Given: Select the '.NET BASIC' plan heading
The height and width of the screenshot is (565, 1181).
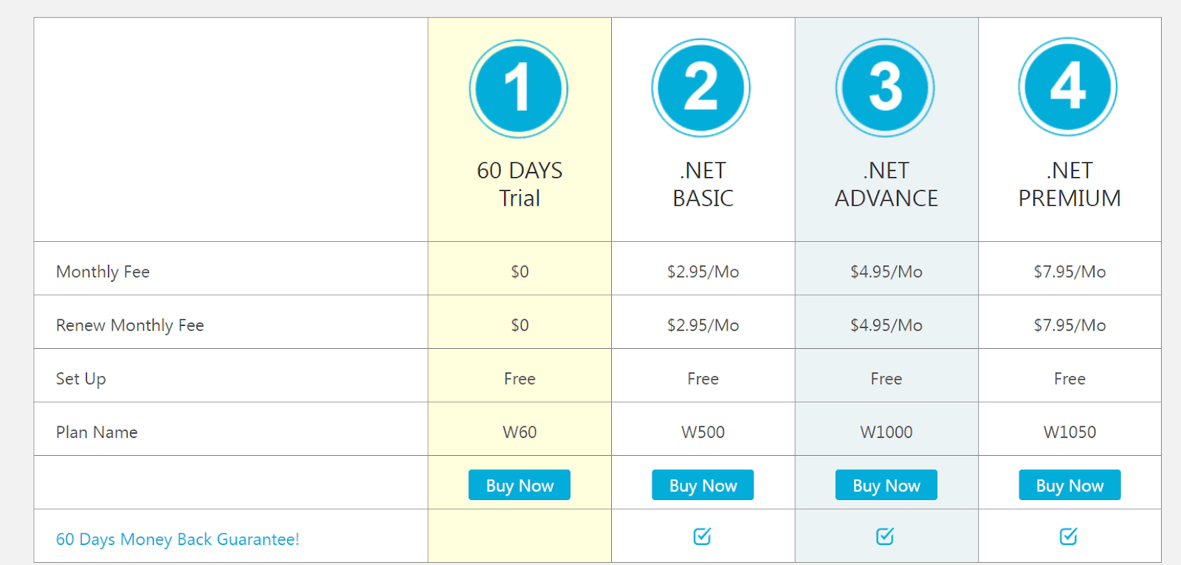Looking at the screenshot, I should [x=703, y=184].
